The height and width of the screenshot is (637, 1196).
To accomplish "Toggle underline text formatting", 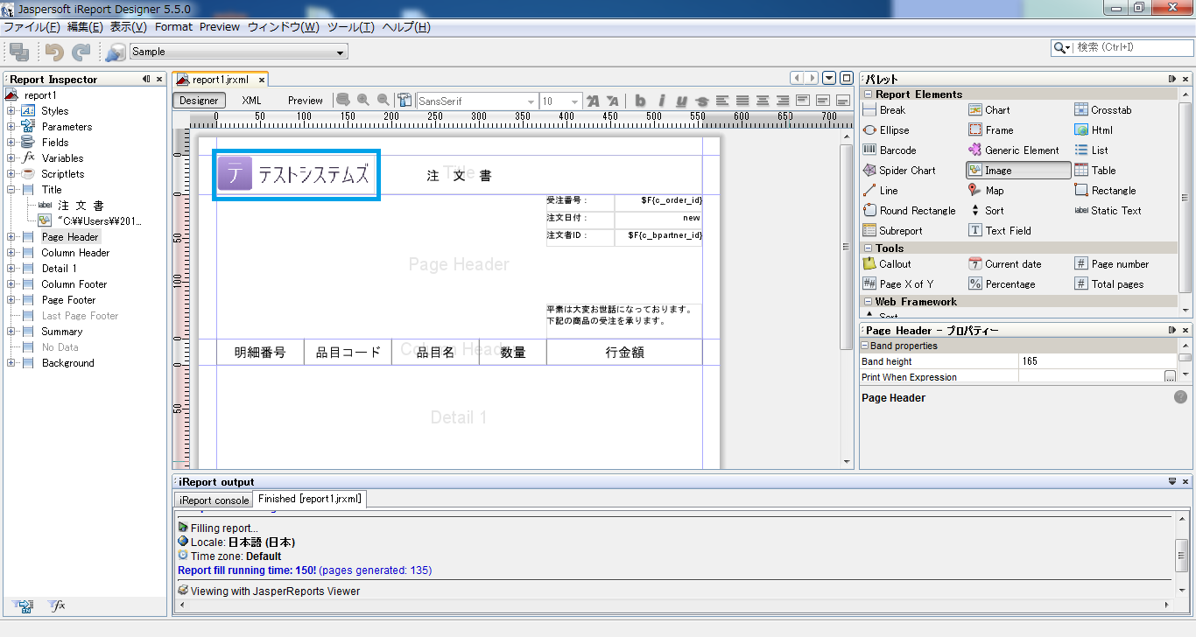I will pyautogui.click(x=681, y=101).
